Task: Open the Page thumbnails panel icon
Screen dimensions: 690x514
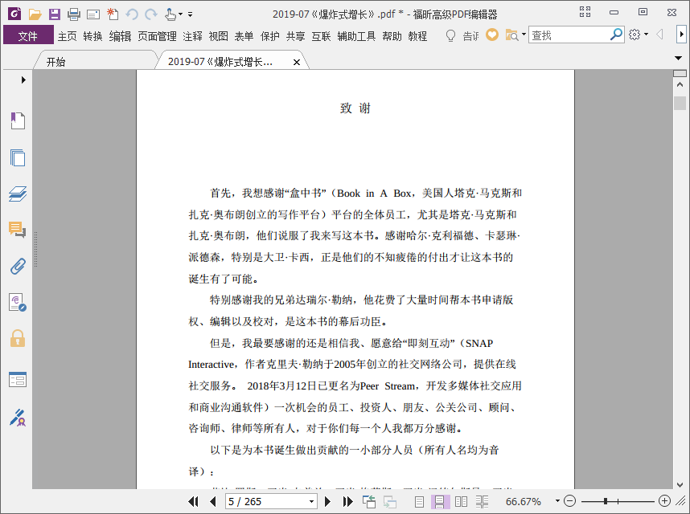Action: [x=18, y=157]
